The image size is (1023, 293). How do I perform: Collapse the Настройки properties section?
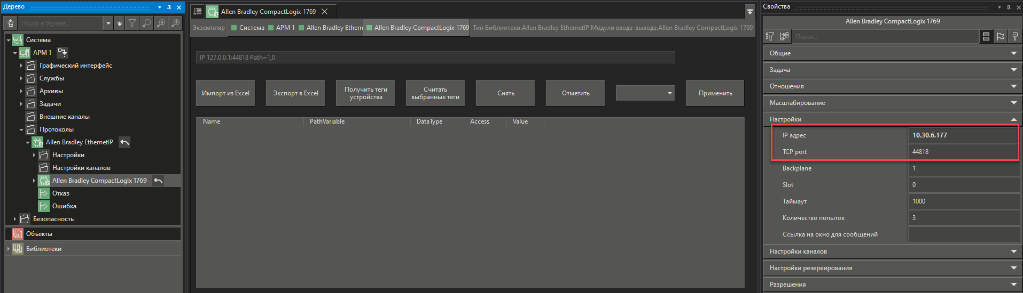pos(1013,119)
